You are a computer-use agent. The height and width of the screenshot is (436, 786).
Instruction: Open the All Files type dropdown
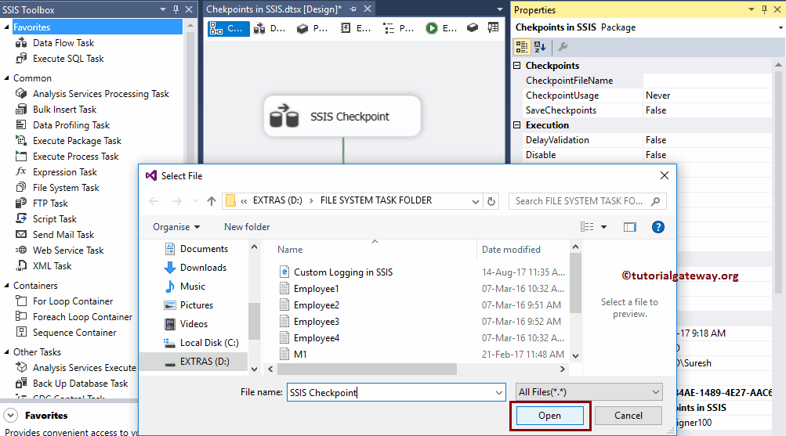pyautogui.click(x=589, y=392)
